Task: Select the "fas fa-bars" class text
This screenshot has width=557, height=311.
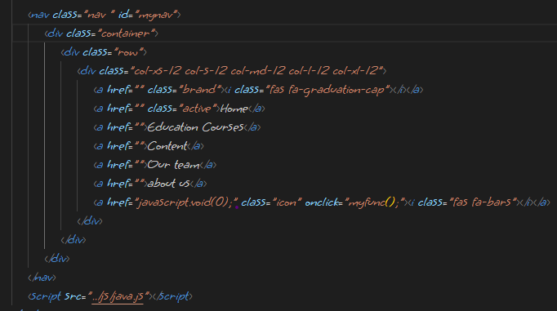Action: [x=483, y=202]
